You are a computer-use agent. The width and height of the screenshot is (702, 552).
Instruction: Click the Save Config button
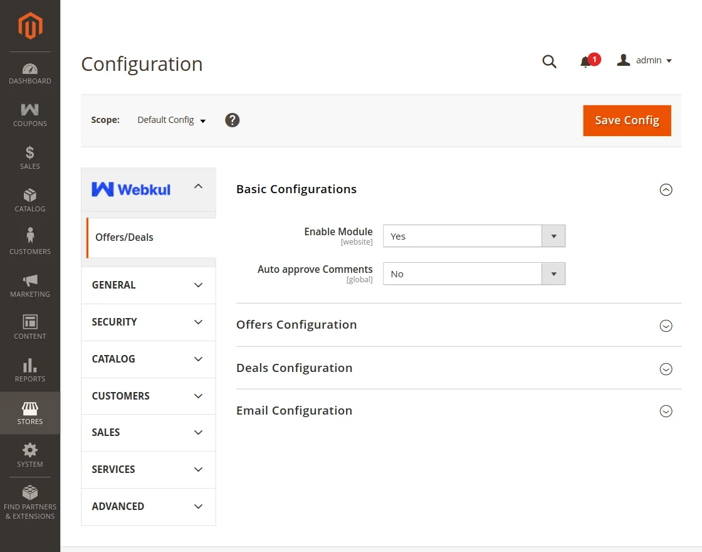627,120
